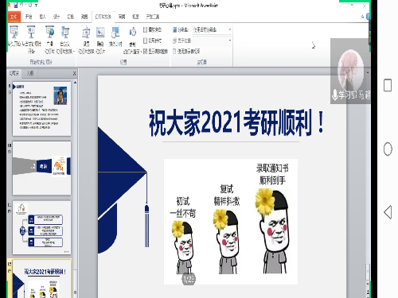Viewport: 398px width, 298px height.
Task: Open the File (文件) tab
Action: point(14,17)
